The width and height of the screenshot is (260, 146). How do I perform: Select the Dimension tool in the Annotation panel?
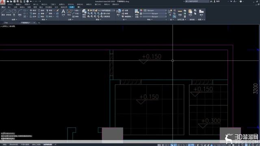coord(69,13)
